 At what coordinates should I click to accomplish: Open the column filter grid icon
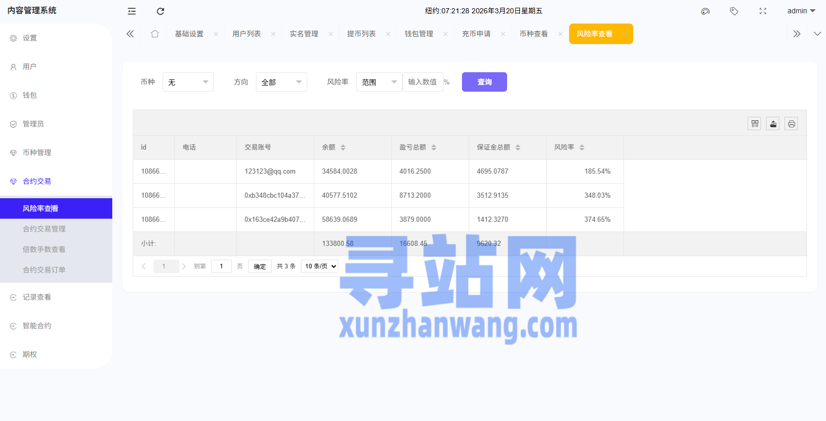coord(755,124)
